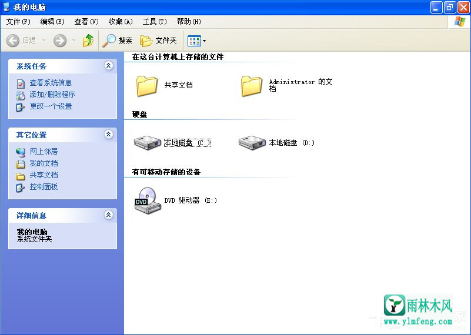Click the Back (后退) arrow icon
Screen dimensions: 471x335
tap(13, 40)
